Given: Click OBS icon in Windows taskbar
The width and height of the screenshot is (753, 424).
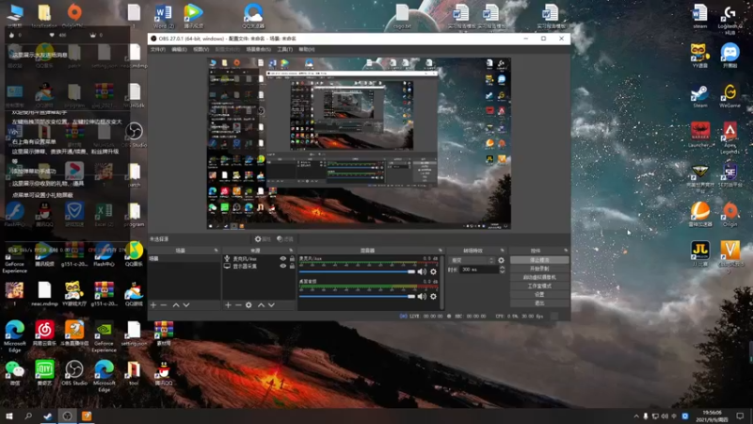Looking at the screenshot, I should click(x=67, y=416).
